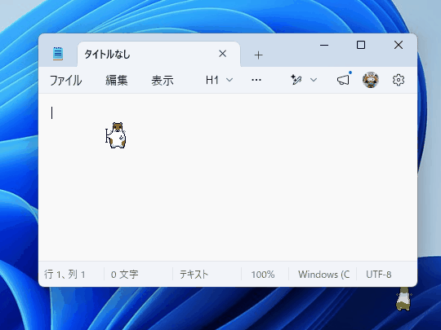
Task: Click the 0 文字 character count
Action: click(125, 274)
